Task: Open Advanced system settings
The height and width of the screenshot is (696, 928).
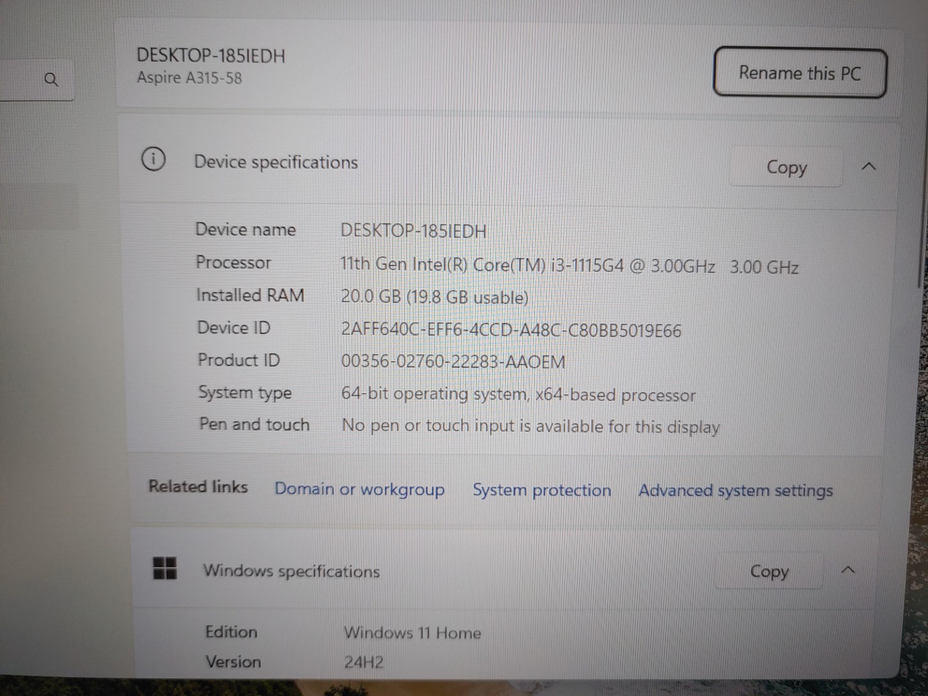Action: (735, 490)
